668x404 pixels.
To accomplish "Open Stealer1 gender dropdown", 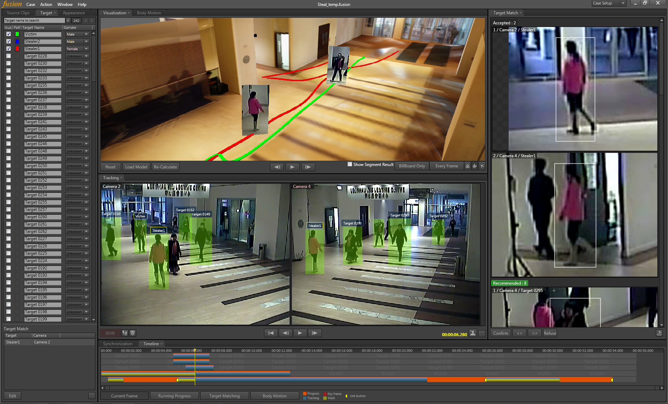I will 86,49.
